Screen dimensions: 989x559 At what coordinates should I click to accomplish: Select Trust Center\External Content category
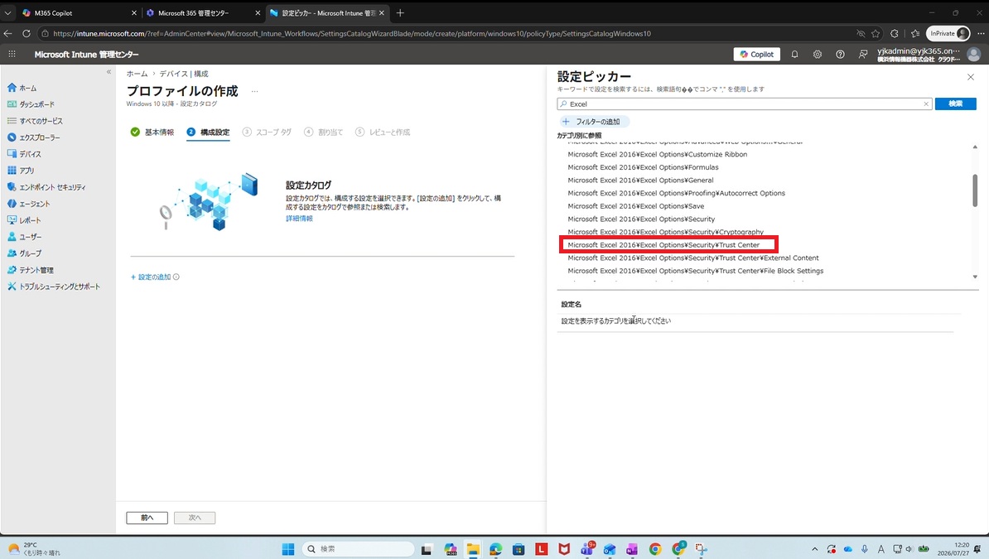click(693, 258)
